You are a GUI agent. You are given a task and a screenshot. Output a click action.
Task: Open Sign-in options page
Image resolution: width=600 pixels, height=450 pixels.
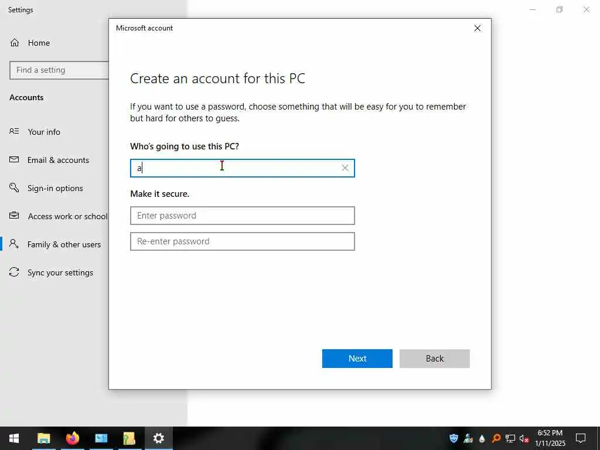pyautogui.click(x=55, y=188)
